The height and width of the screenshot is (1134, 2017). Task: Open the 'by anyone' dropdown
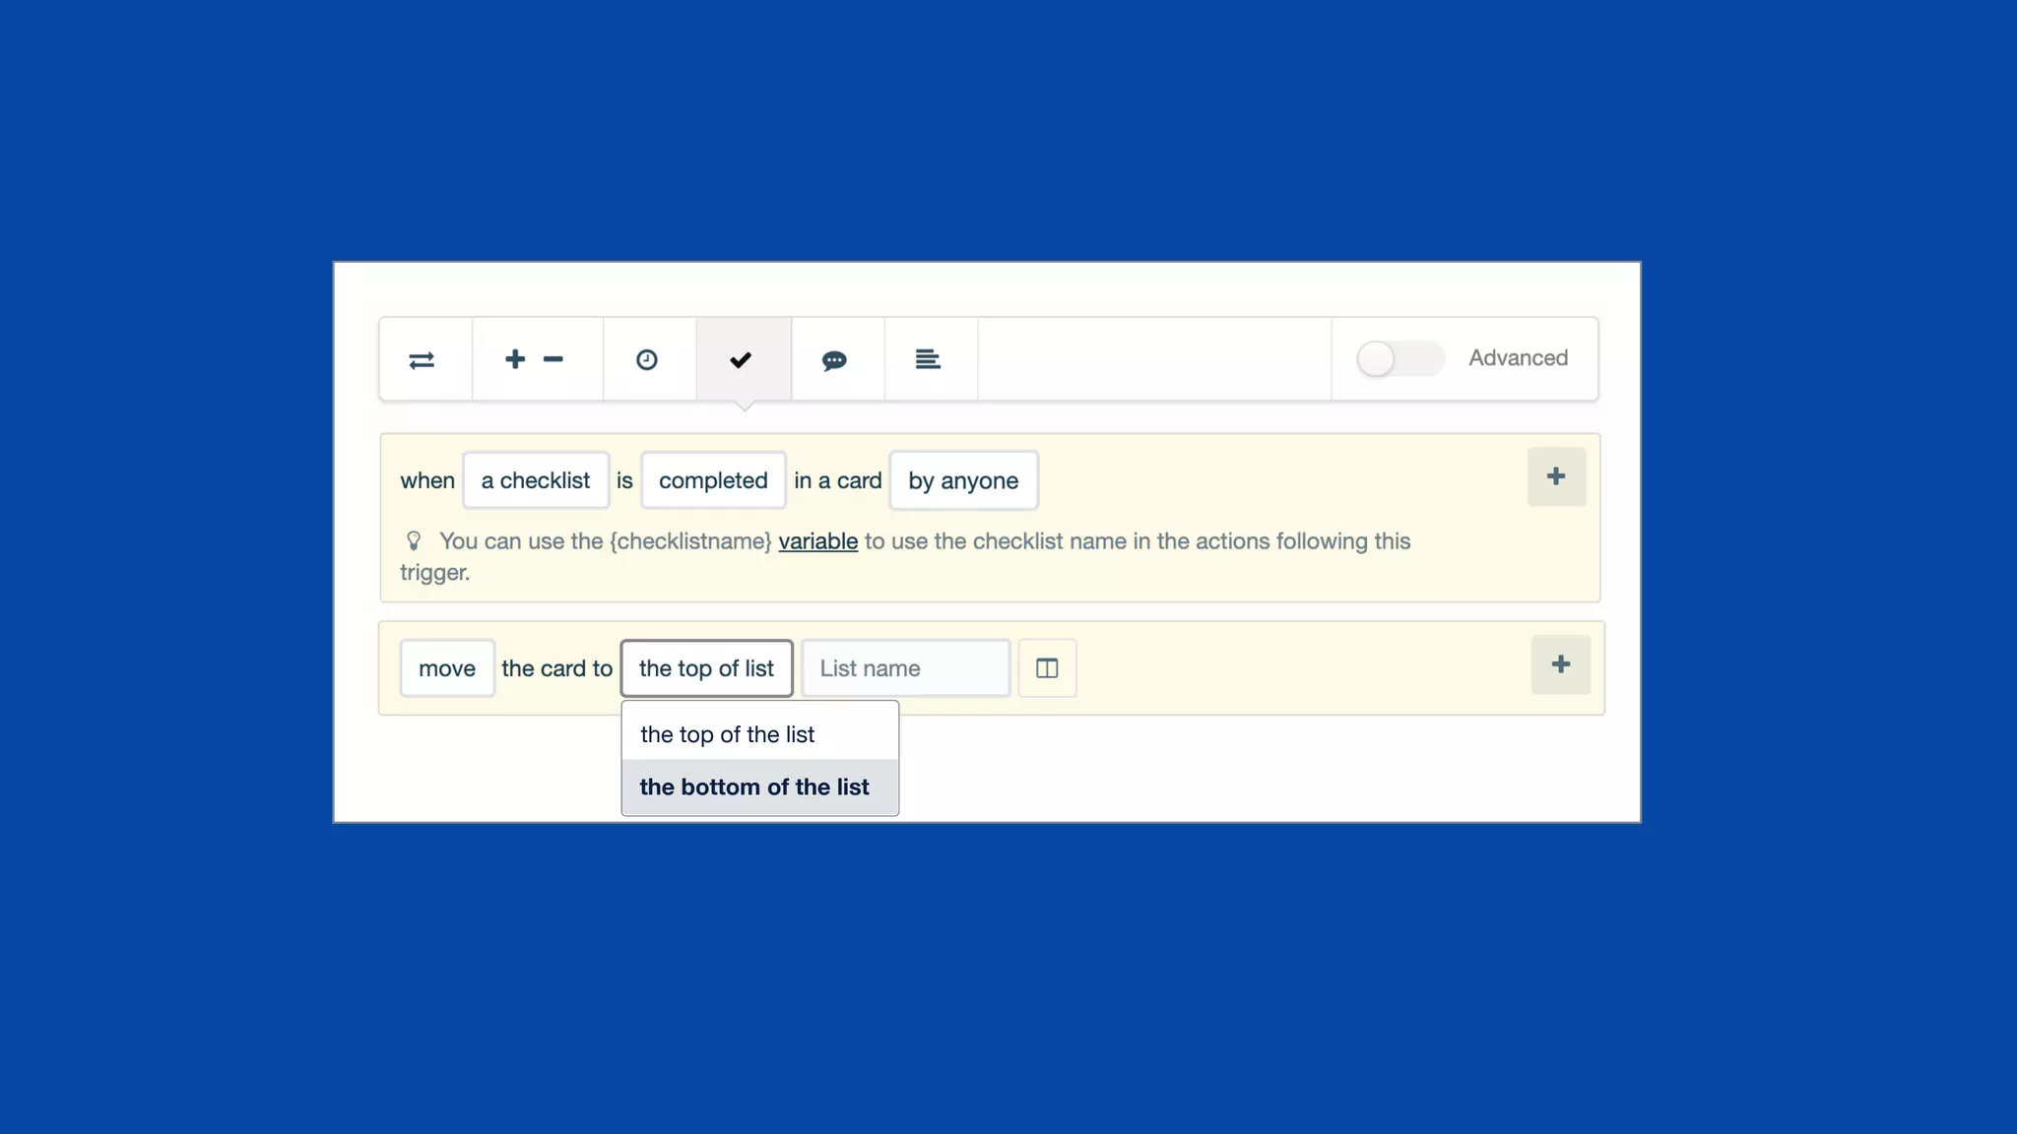(962, 480)
